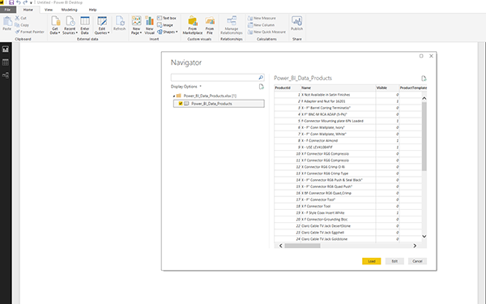The image size is (486, 304).
Task: Switch to Report view in left sidebar
Action: point(6,49)
